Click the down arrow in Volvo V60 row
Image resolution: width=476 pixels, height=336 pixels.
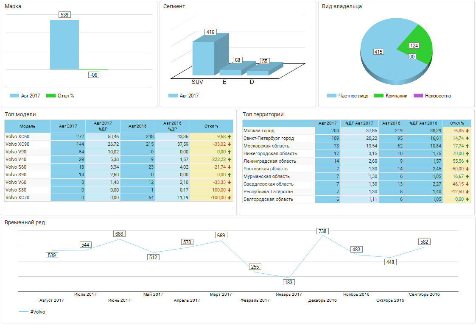[x=229, y=182]
